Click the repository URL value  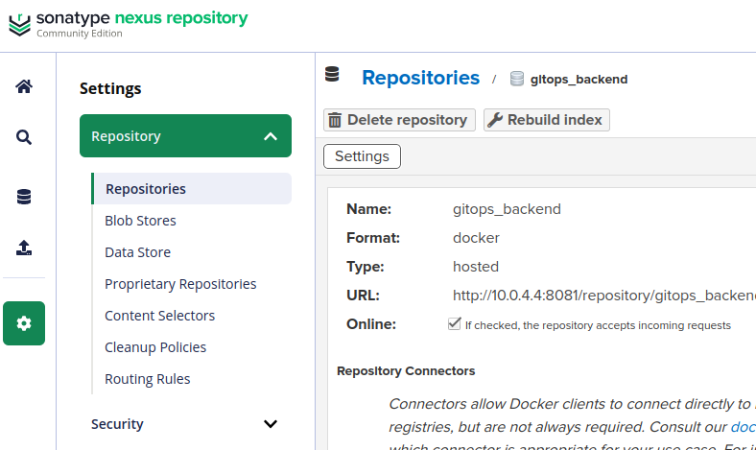pyautogui.click(x=604, y=296)
